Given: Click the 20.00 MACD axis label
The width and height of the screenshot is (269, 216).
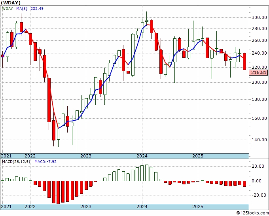Looking at the screenshot, I should pos(258,166).
